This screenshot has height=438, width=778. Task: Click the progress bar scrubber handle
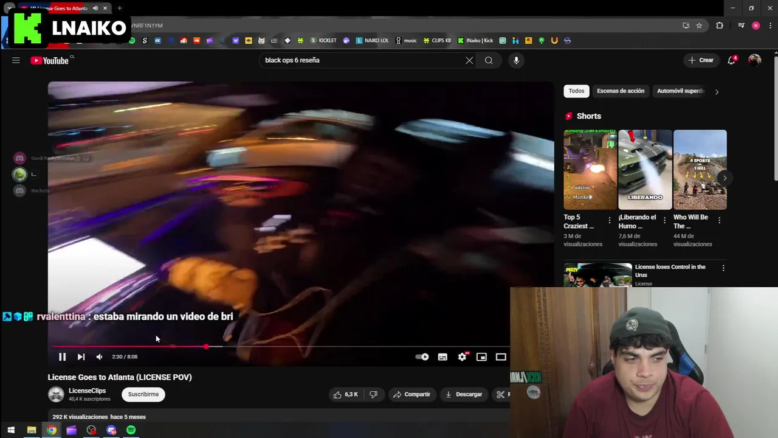tap(207, 347)
